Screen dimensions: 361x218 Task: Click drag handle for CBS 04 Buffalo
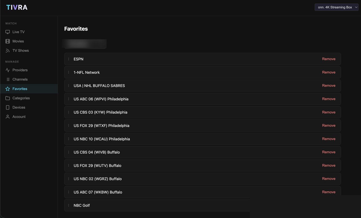69,152
